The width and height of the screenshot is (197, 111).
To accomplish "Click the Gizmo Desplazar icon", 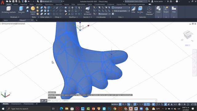I will point(149,9).
